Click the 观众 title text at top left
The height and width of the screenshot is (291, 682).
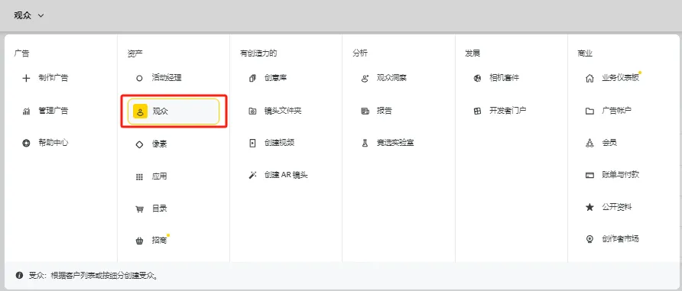click(x=23, y=15)
